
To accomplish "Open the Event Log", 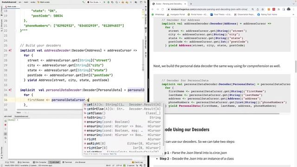I will (137, 162).
